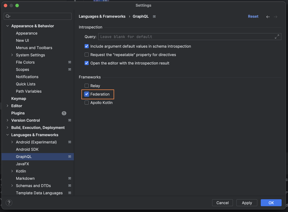Collapse Appearance & Behavior
This screenshot has height=212, width=288.
click(x=7, y=26)
